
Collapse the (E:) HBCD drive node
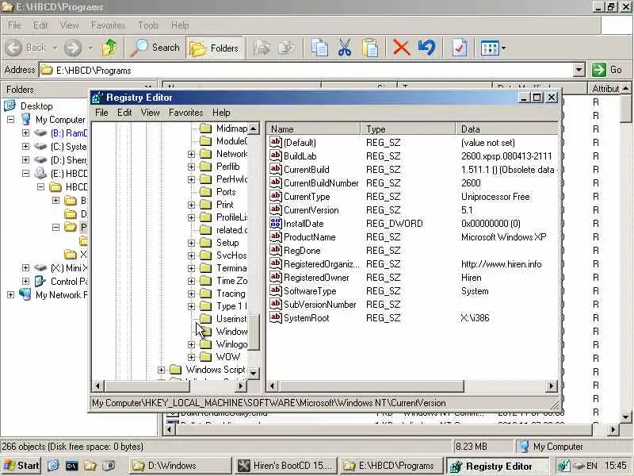(25, 173)
